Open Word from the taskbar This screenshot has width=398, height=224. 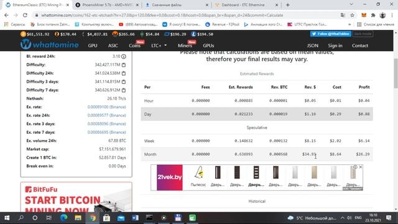point(135,218)
